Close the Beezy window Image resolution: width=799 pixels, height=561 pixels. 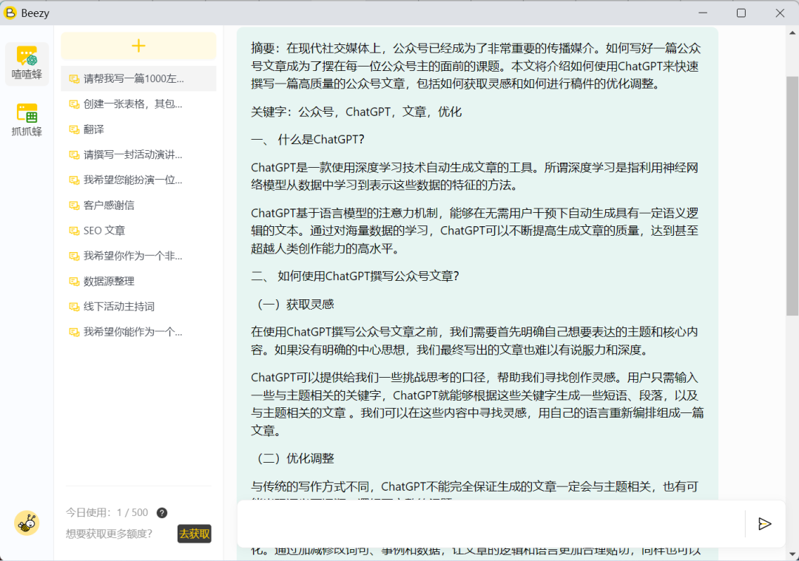coord(780,13)
